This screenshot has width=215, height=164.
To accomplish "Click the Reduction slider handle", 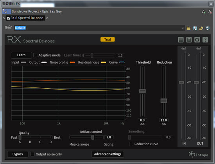I will (x=164, y=101).
